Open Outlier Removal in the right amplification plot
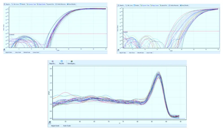The width and height of the screenshot is (223, 129). (174, 5)
